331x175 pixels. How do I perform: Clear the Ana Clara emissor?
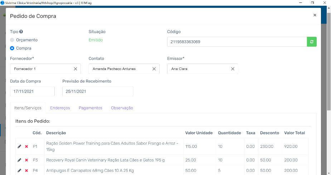tap(233, 69)
